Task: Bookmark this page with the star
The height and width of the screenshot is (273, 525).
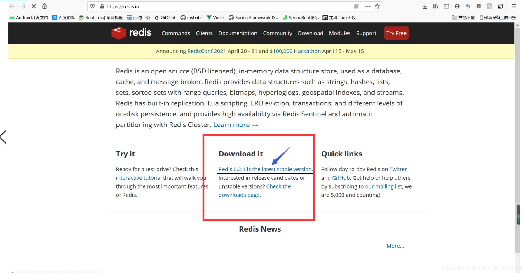Action: click(x=377, y=6)
